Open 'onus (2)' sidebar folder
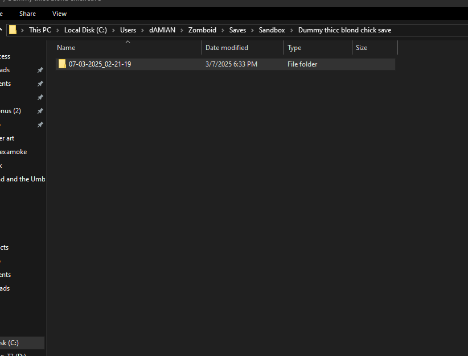The width and height of the screenshot is (468, 356). click(10, 111)
